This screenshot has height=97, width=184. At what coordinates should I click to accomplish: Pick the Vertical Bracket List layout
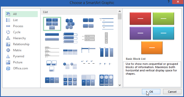point(88,38)
